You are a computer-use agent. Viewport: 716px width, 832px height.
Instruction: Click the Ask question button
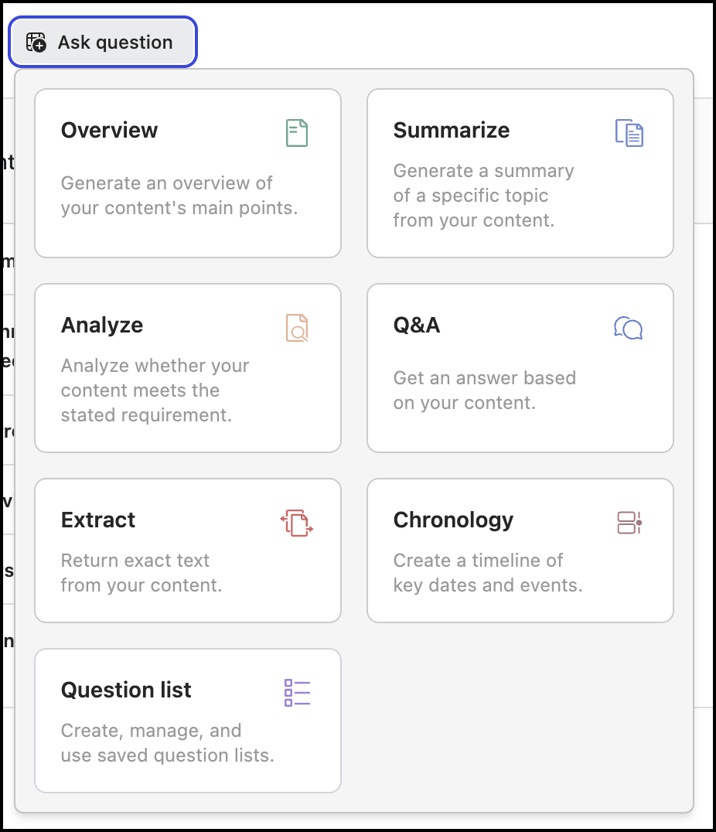coord(102,43)
